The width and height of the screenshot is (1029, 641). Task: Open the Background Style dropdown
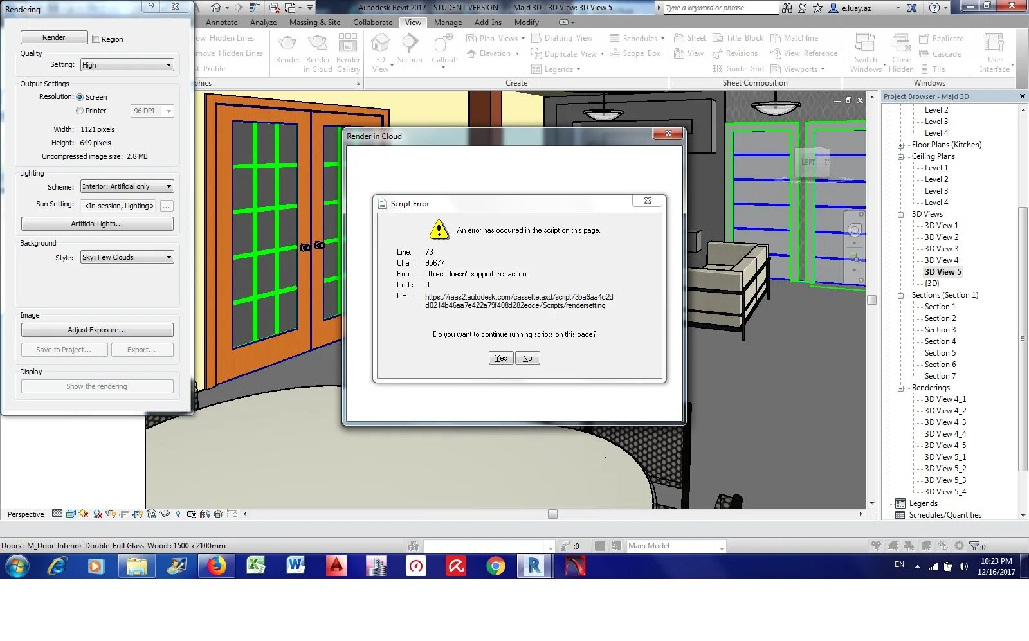[127, 257]
